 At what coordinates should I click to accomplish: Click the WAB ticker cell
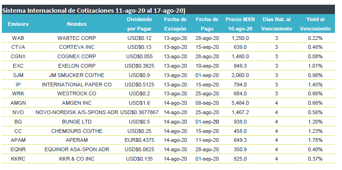18,38
